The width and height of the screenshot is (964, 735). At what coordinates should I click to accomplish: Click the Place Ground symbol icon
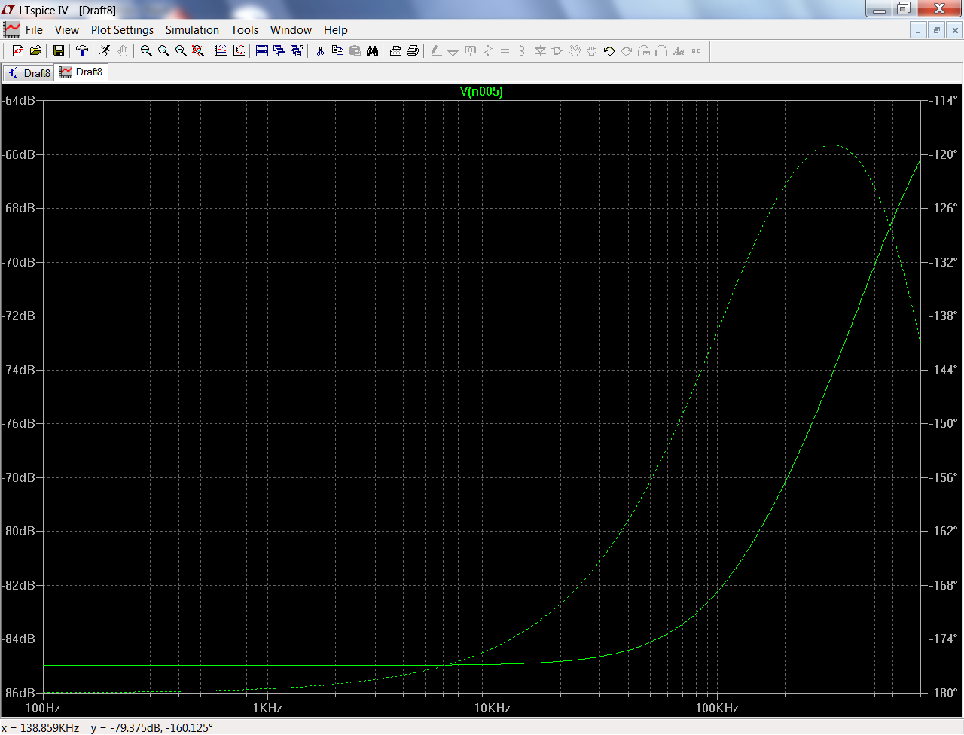[453, 50]
